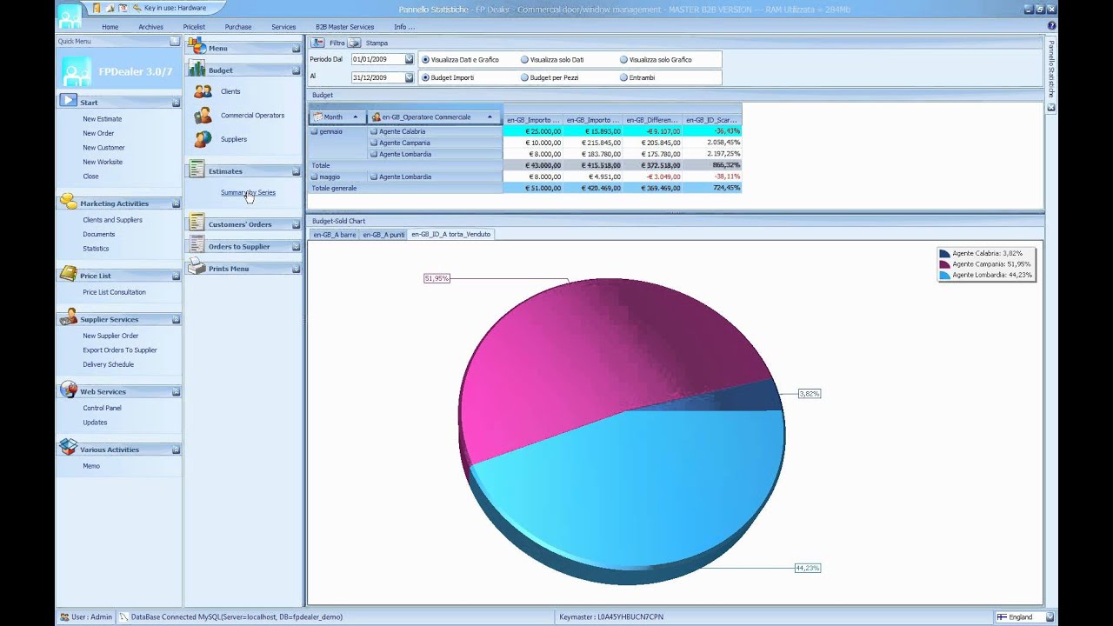Expand the Prints Menu section
Screen dimensions: 1113x626
click(296, 269)
